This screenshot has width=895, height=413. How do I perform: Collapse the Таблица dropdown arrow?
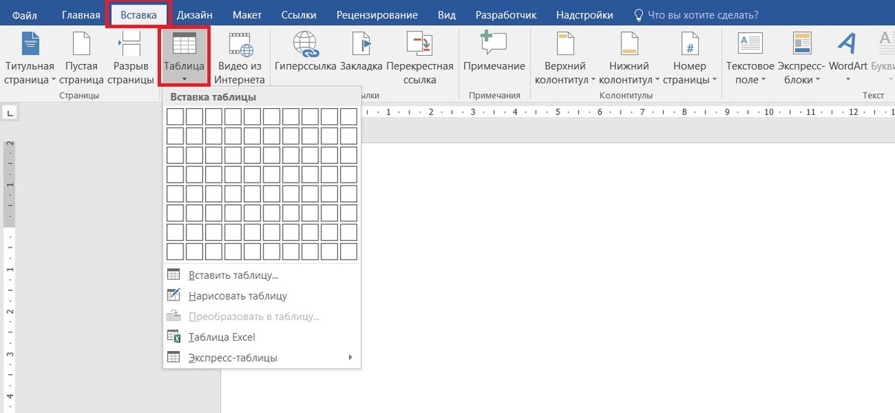(183, 78)
